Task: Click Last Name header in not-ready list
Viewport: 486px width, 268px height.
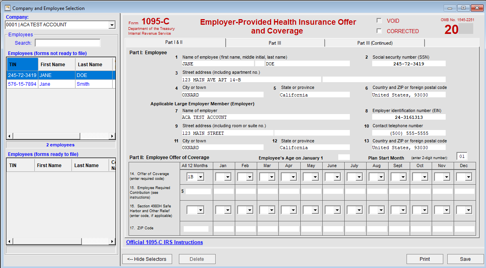Action: tap(94, 64)
